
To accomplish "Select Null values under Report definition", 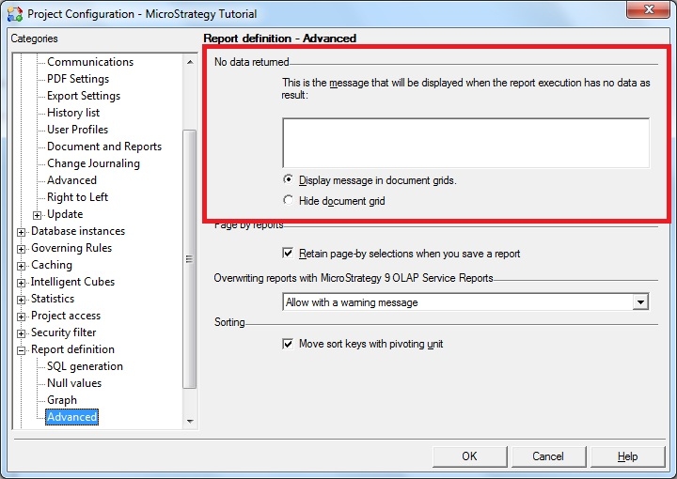I will pyautogui.click(x=74, y=383).
